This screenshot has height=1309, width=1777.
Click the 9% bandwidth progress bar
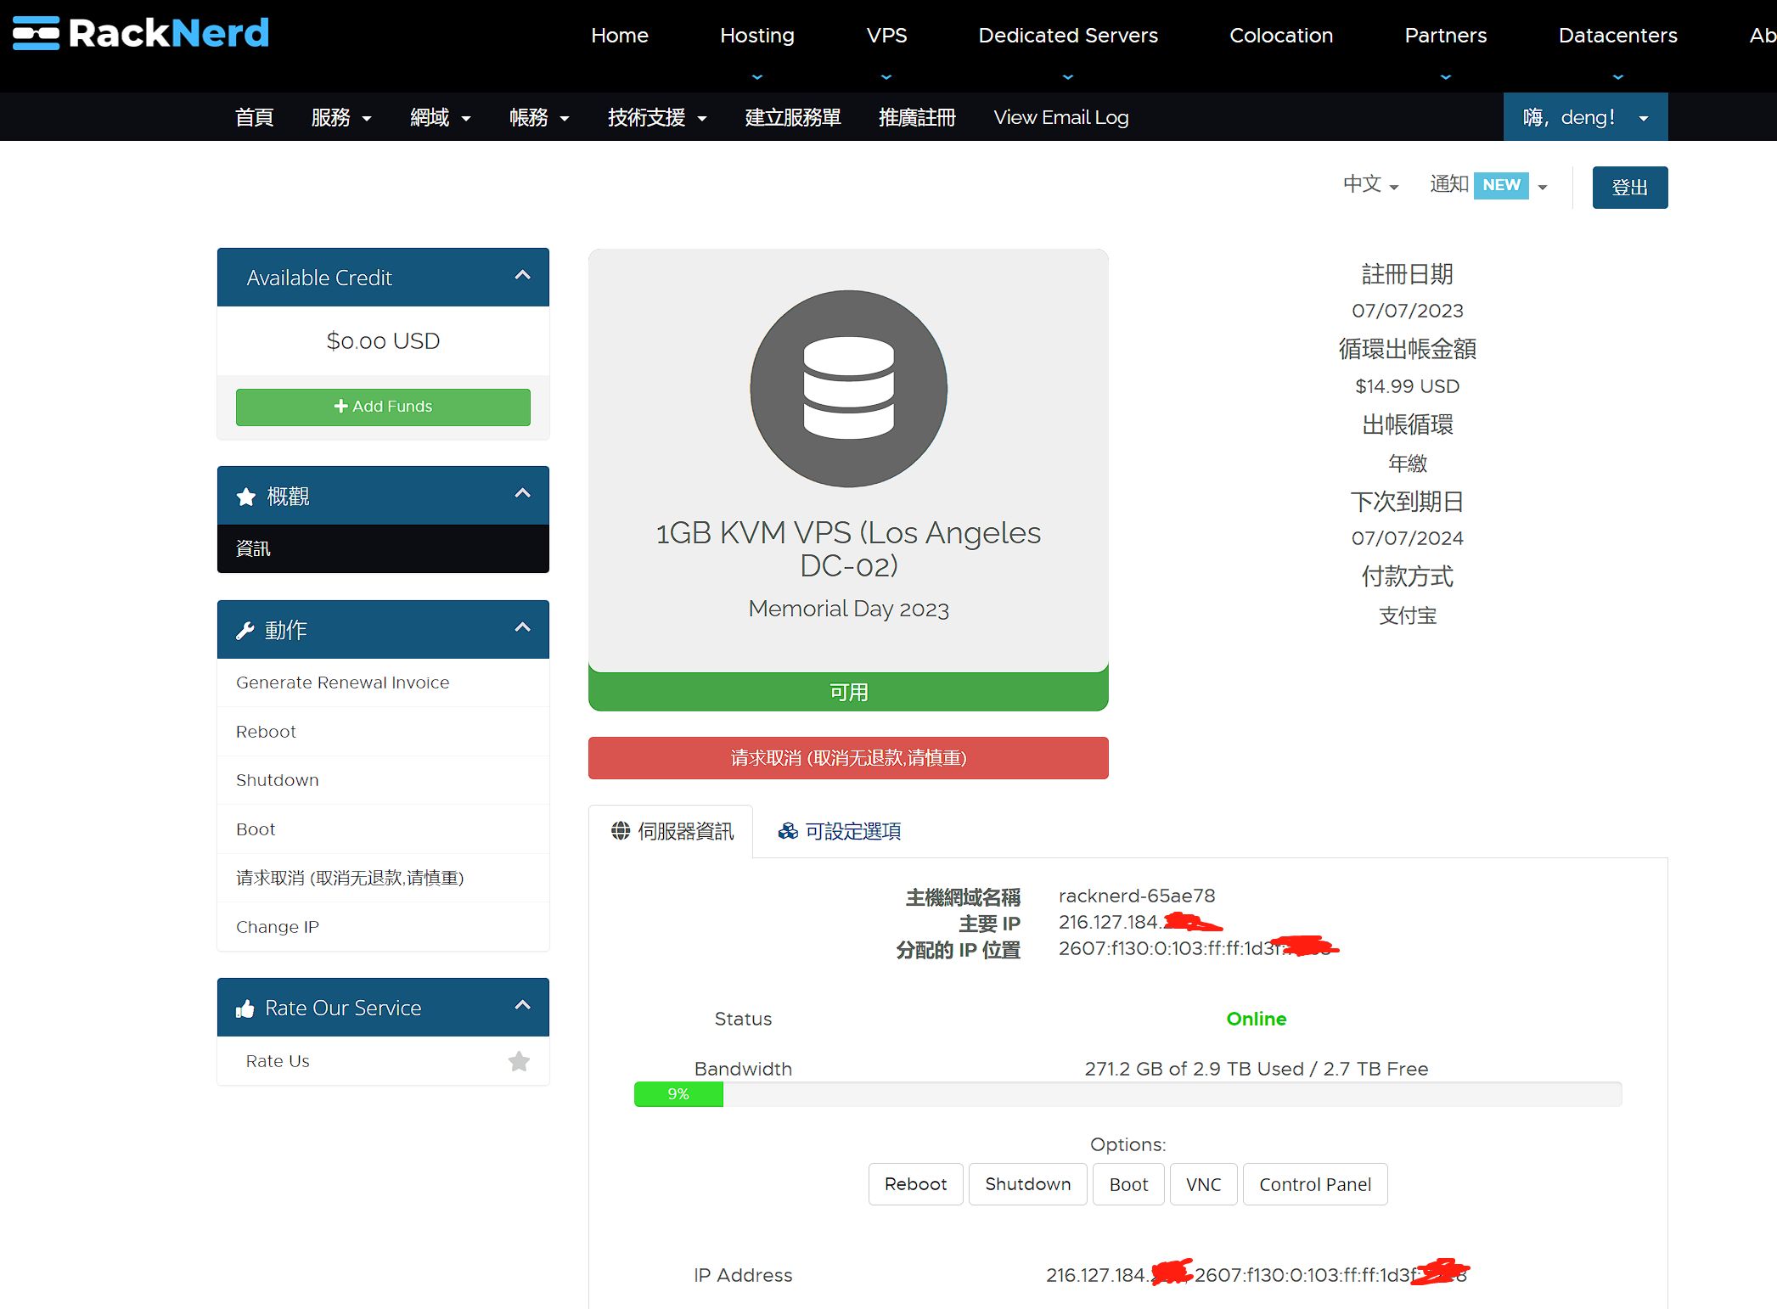click(678, 1094)
